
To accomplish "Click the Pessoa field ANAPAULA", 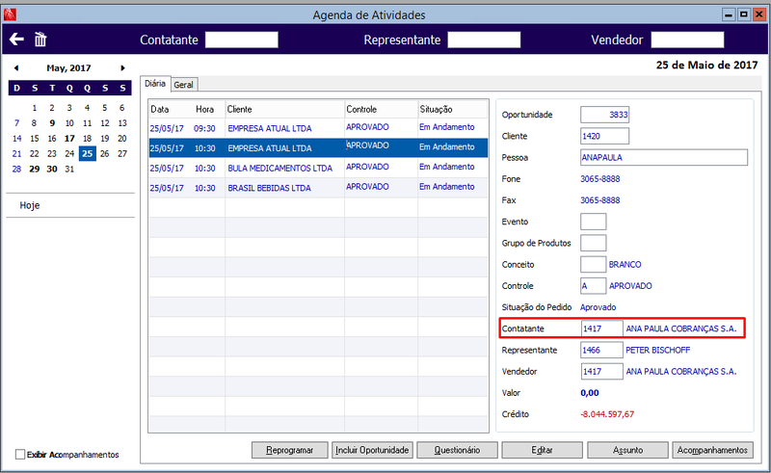I will (x=664, y=157).
